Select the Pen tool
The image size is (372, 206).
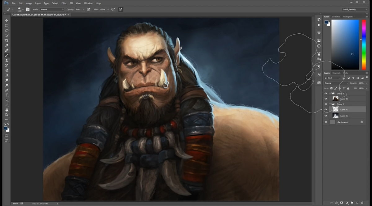point(7,90)
